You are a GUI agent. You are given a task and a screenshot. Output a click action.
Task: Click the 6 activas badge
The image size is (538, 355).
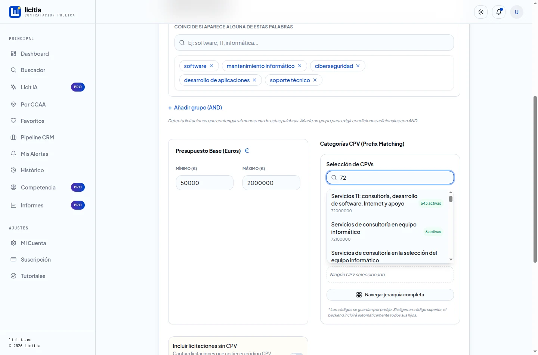pos(433,232)
